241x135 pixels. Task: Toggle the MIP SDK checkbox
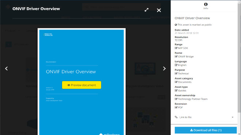tap(176, 48)
